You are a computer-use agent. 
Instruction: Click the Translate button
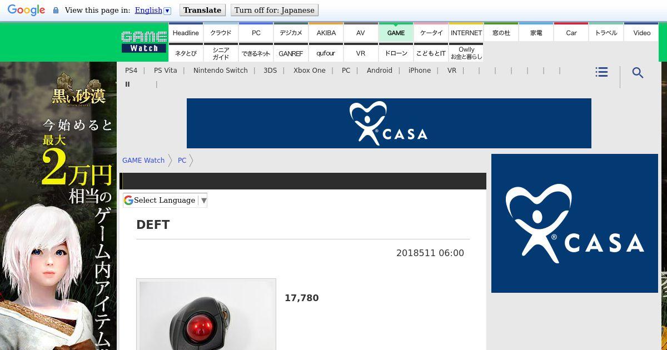pos(202,10)
